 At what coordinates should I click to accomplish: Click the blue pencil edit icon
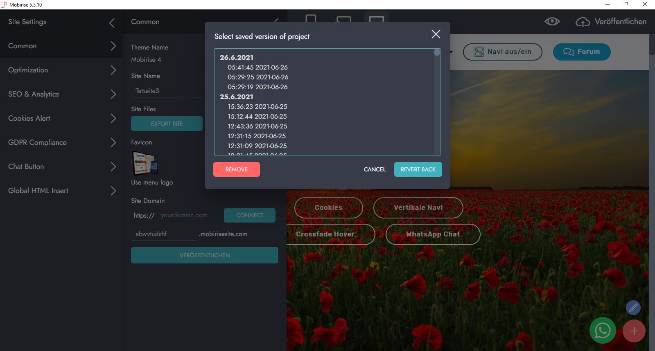click(x=633, y=307)
